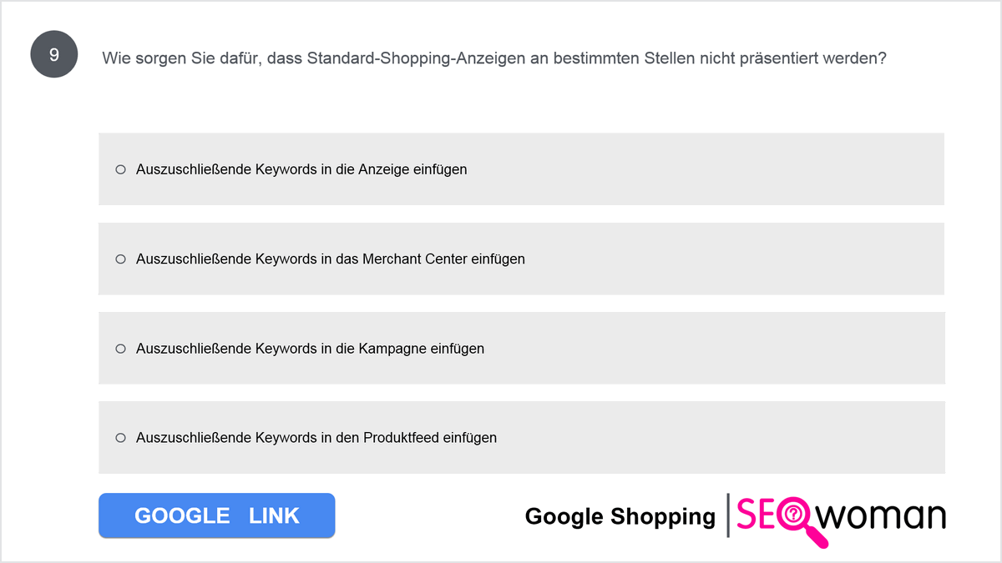Click the question text about Standard-Shopping-Anzeigen
Image resolution: width=1002 pixels, height=563 pixels.
[x=493, y=58]
